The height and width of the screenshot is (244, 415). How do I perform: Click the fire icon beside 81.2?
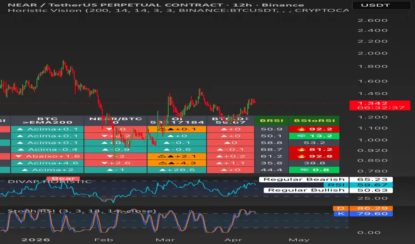[x=301, y=150]
